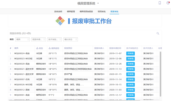This screenshot has height=101, width=171.
Task: Click the 模具管理系统 title text
Action: tap(86, 3)
